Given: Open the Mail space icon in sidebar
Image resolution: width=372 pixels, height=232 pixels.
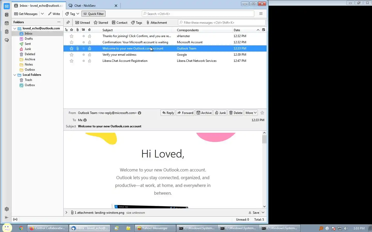Looking at the screenshot, I should coord(7,6).
